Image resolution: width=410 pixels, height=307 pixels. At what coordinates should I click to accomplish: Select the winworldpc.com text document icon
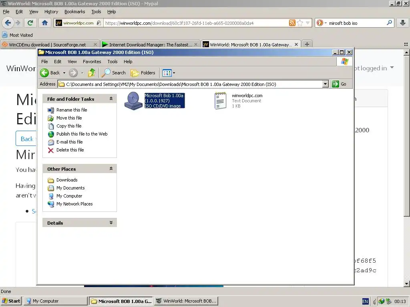click(x=221, y=101)
